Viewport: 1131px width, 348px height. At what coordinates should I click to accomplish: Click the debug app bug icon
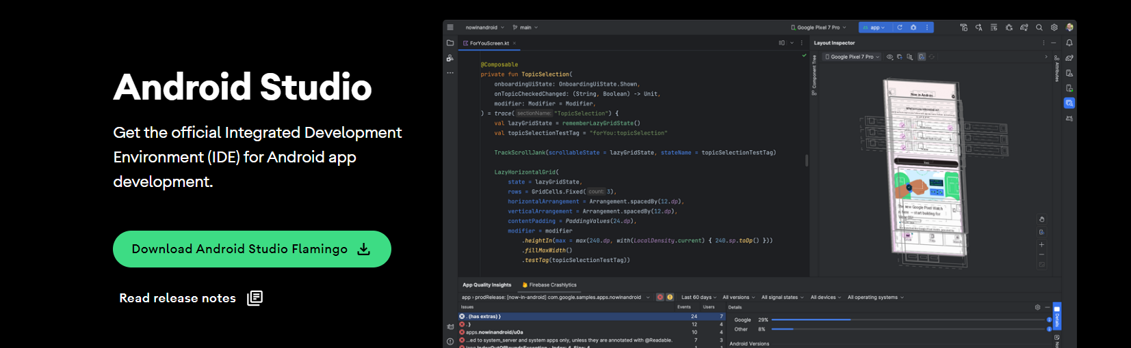point(913,27)
